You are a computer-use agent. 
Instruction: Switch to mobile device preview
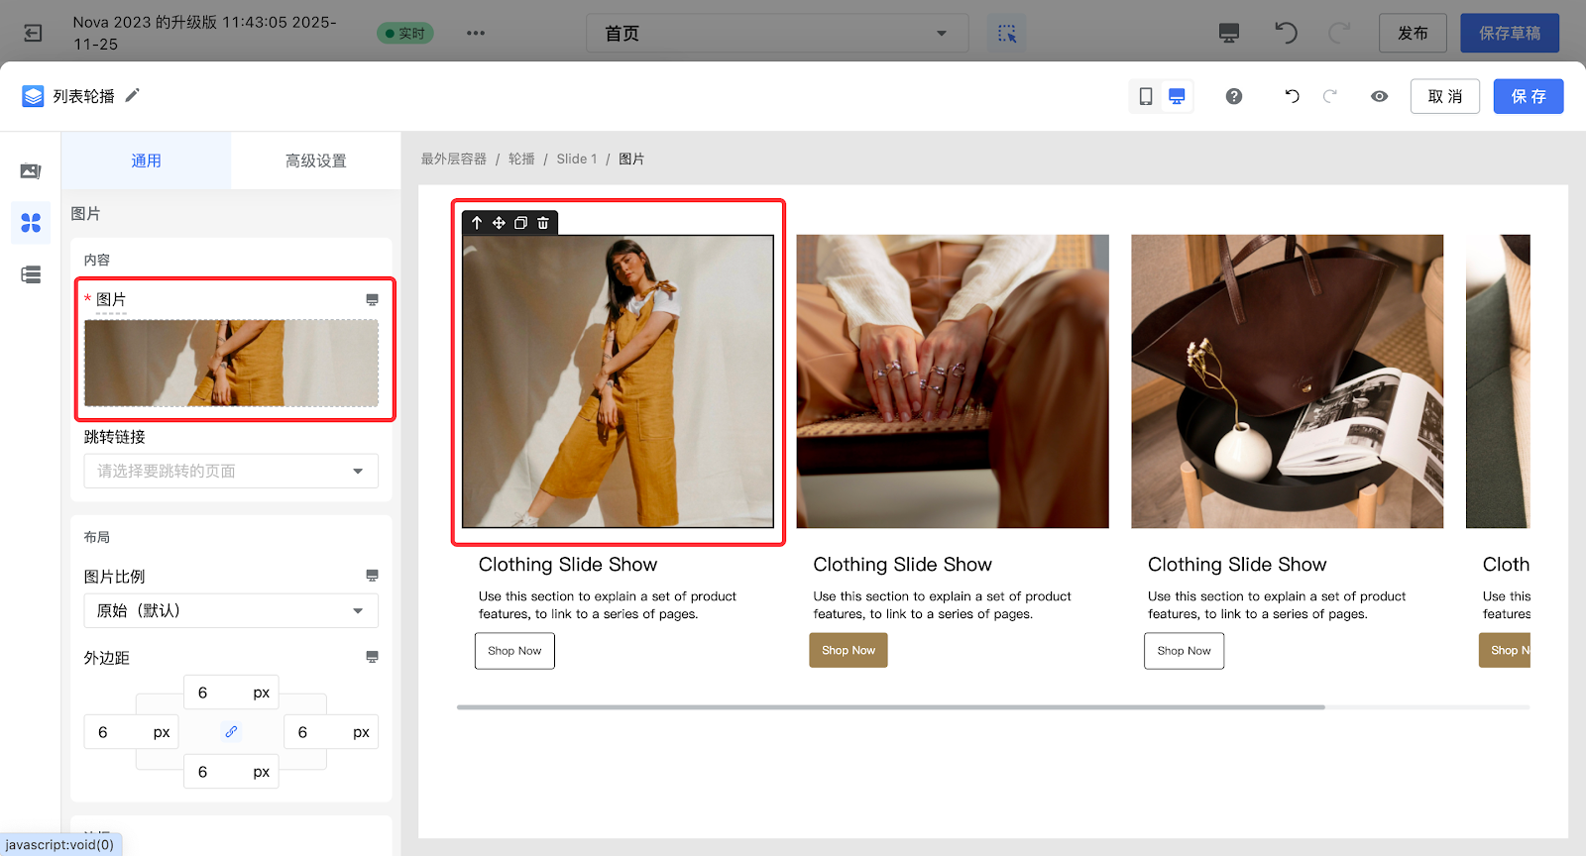1146,96
